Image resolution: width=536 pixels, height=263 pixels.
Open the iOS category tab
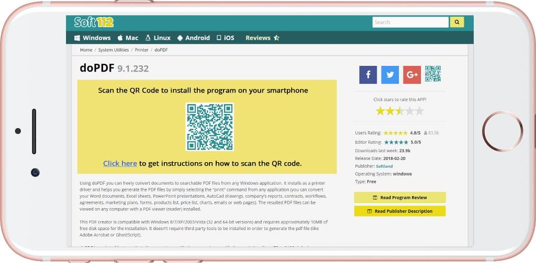point(226,38)
